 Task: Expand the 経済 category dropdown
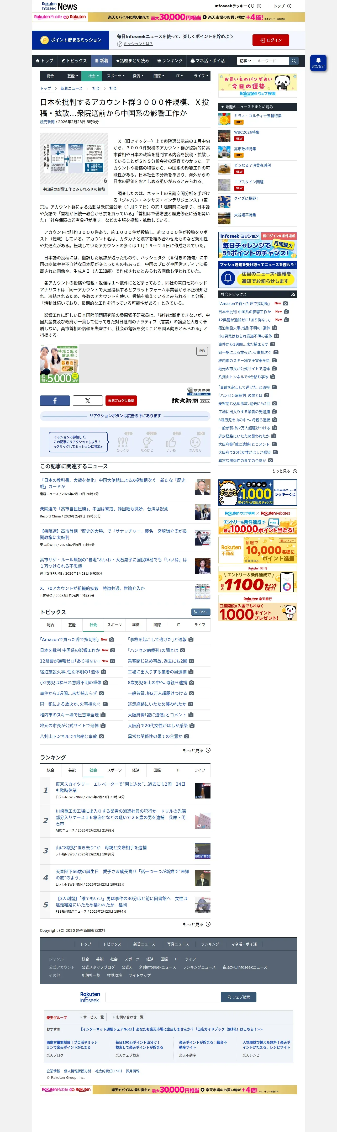(x=138, y=76)
